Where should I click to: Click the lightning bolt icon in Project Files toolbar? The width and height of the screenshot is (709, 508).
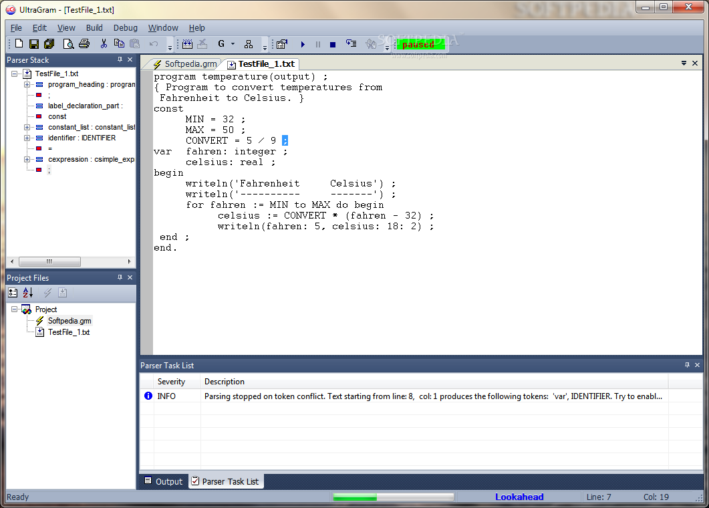point(47,293)
